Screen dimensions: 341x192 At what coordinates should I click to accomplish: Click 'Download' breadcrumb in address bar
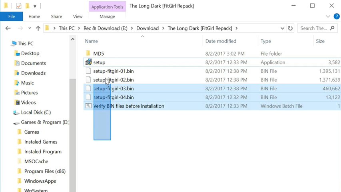[x=148, y=28]
